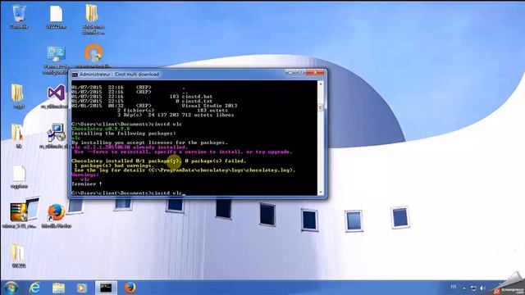Image resolution: width=525 pixels, height=295 pixels.
Task: Click the magenta 'already installed' message line
Action: (x=130, y=147)
